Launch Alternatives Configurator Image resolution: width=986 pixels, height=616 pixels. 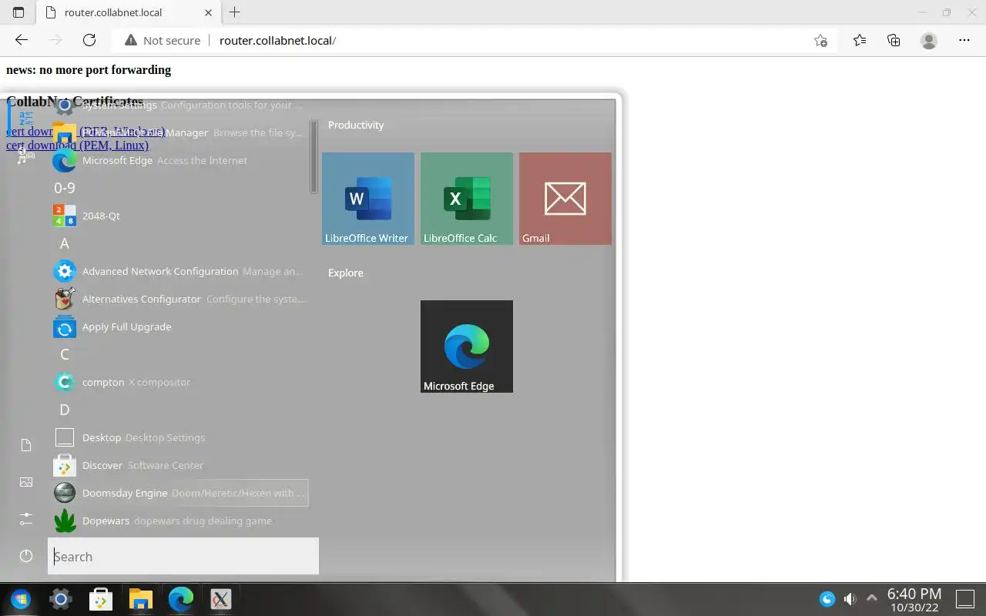pyautogui.click(x=179, y=299)
